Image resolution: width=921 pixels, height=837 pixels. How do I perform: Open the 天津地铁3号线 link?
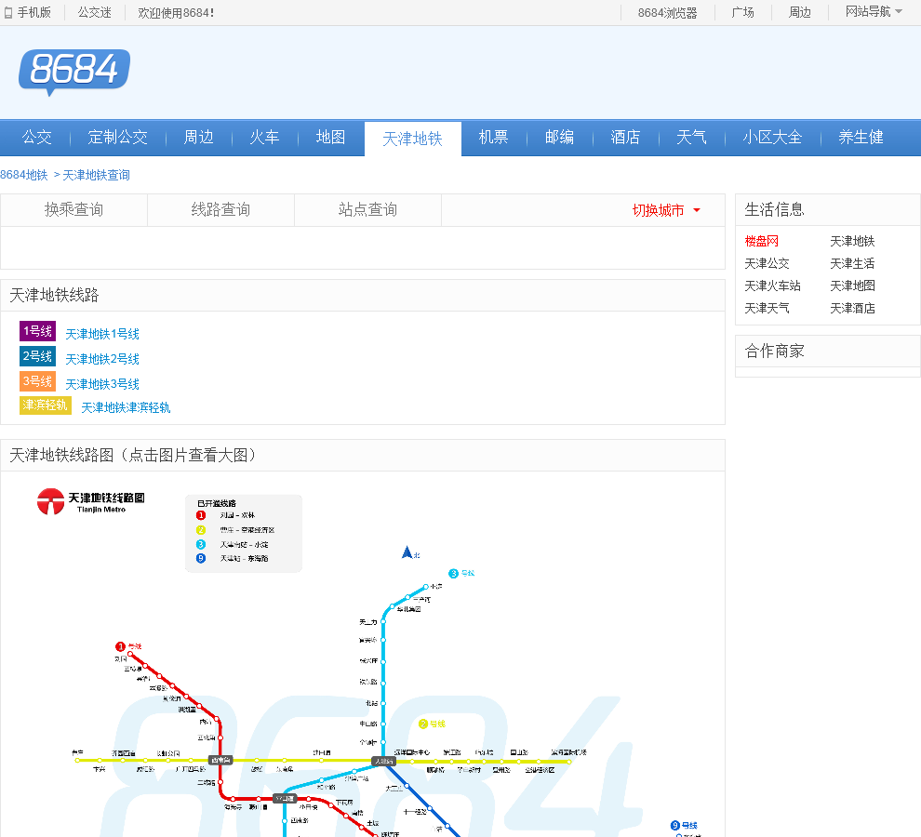pyautogui.click(x=102, y=384)
